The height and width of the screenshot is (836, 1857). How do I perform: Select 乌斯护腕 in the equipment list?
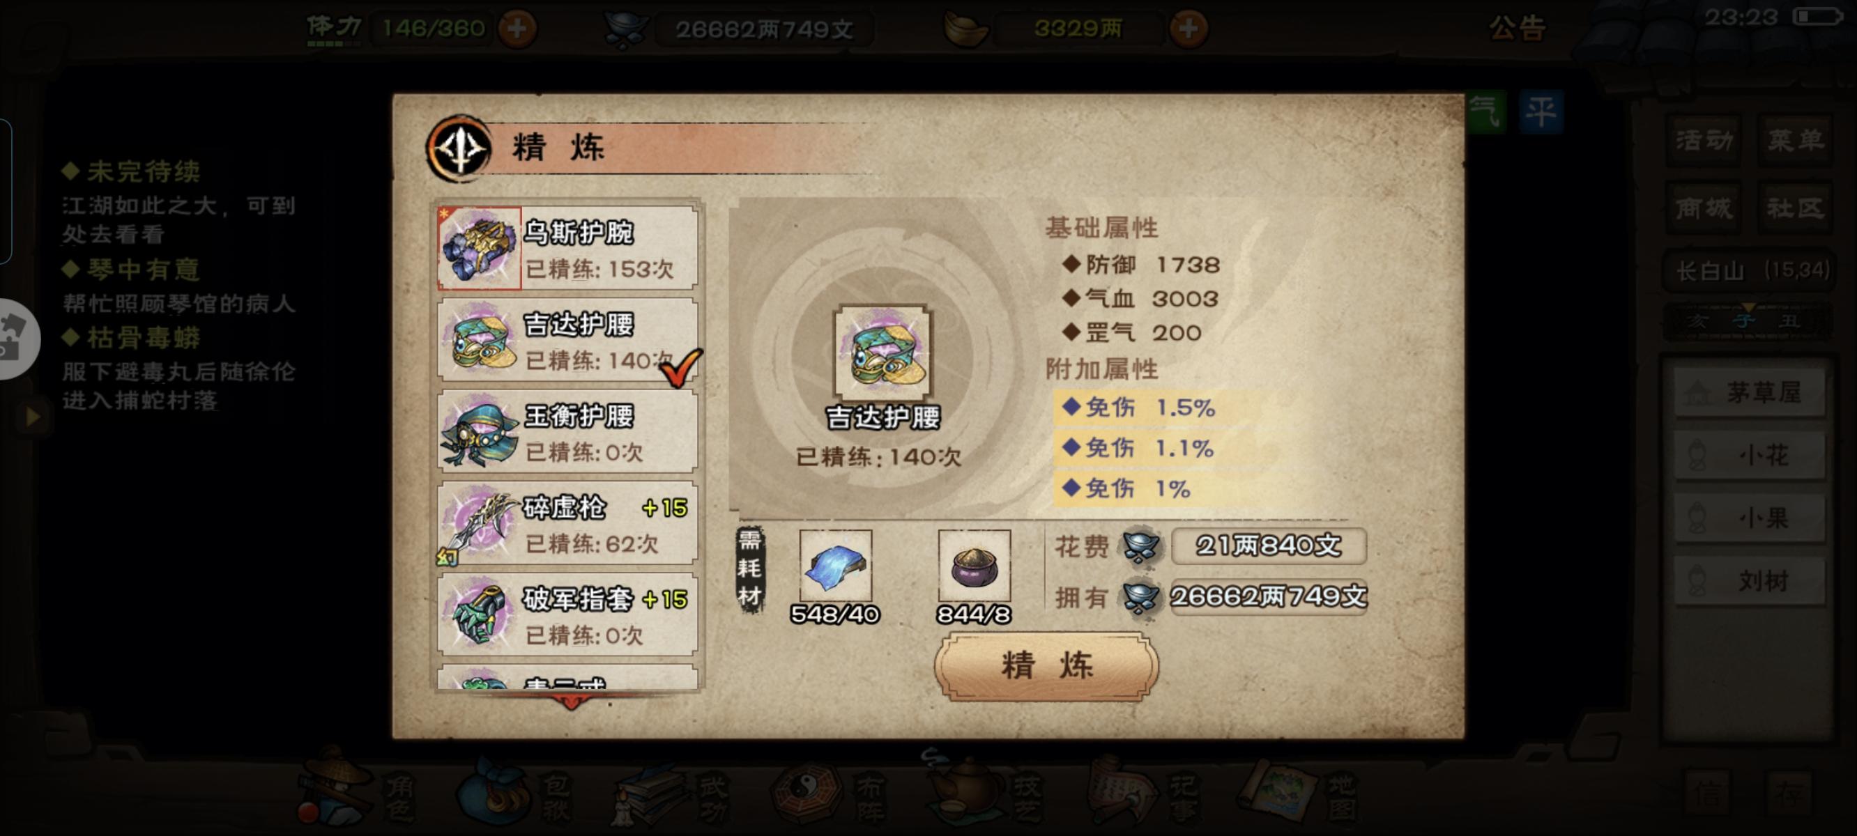[568, 248]
